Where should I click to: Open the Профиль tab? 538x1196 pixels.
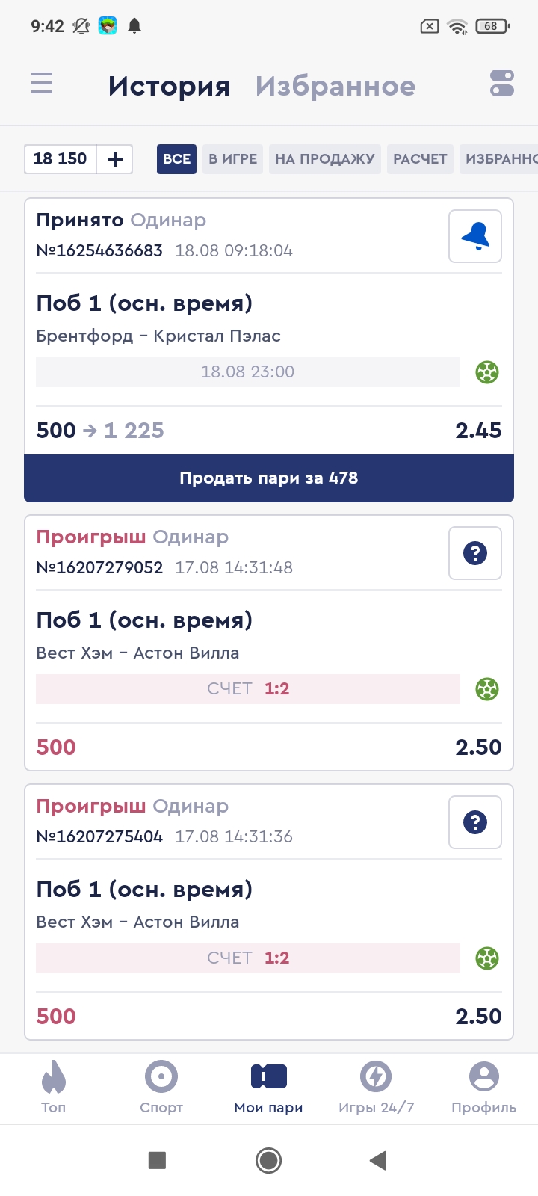483,1088
